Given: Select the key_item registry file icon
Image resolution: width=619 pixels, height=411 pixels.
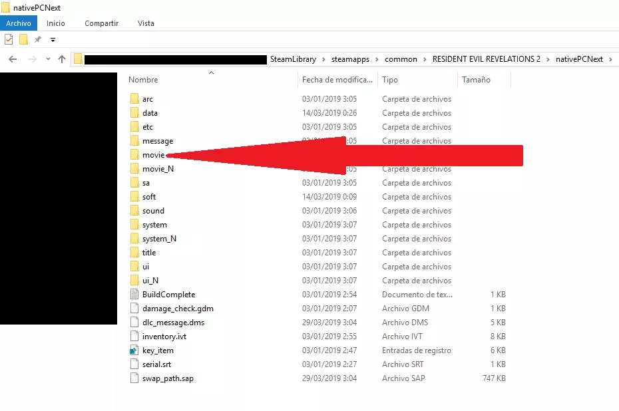Looking at the screenshot, I should pyautogui.click(x=134, y=350).
